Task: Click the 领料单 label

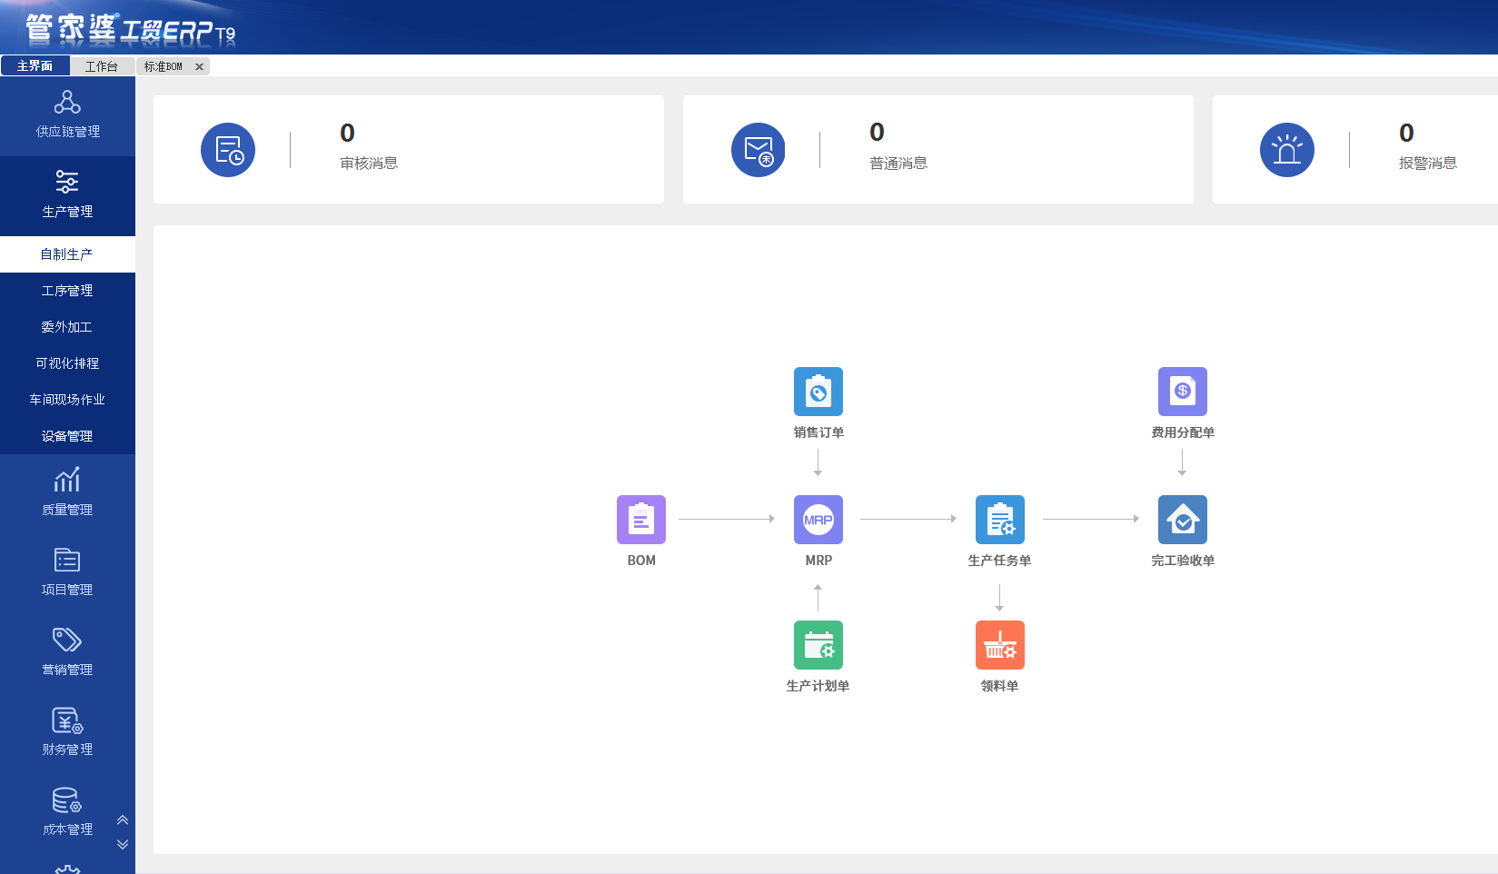Action: tap(999, 686)
